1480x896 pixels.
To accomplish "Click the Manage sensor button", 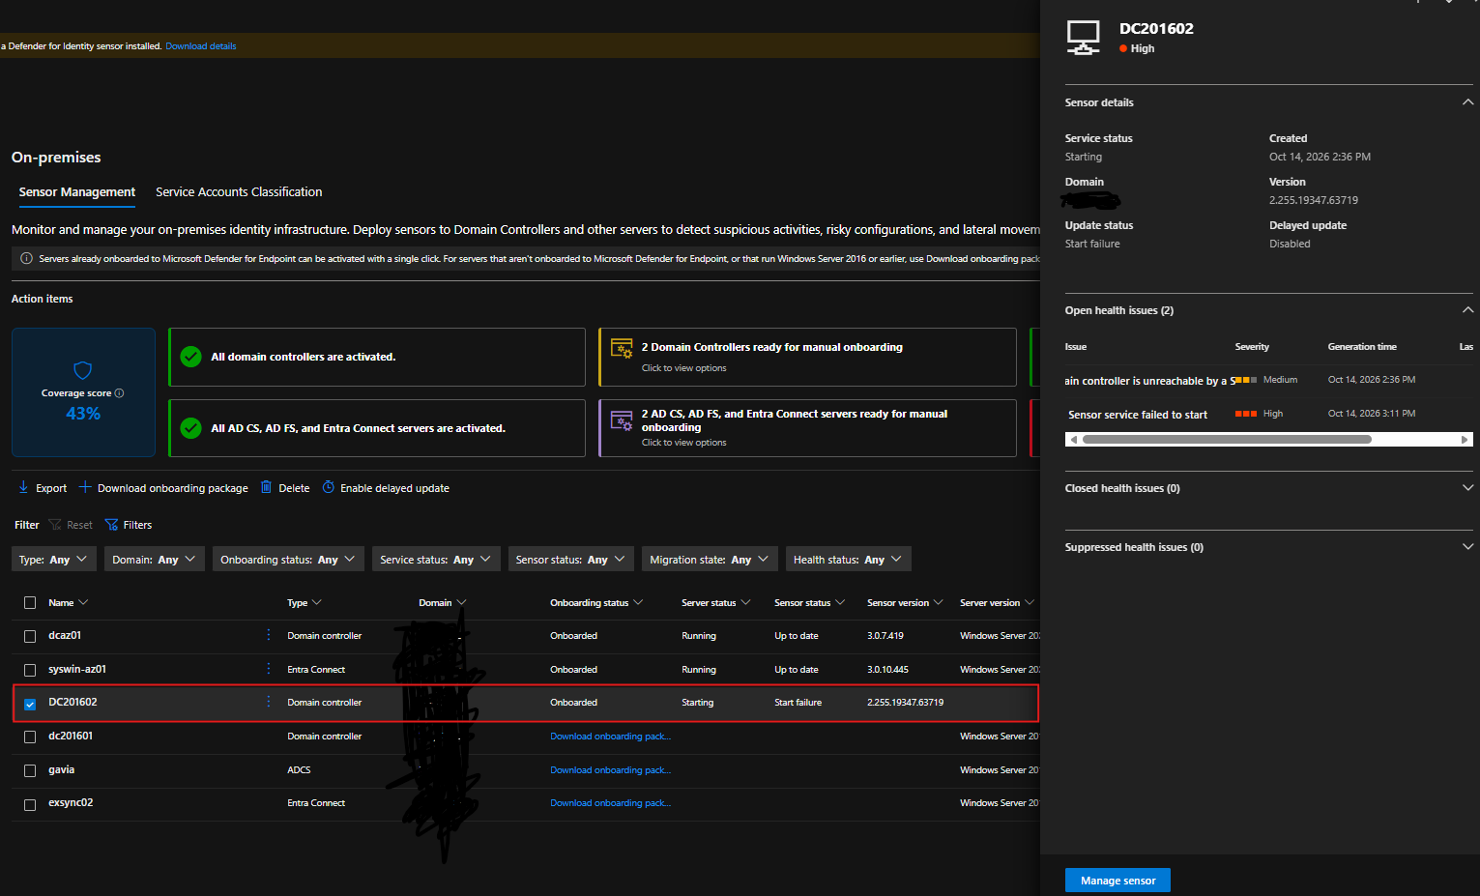I will coord(1117,881).
